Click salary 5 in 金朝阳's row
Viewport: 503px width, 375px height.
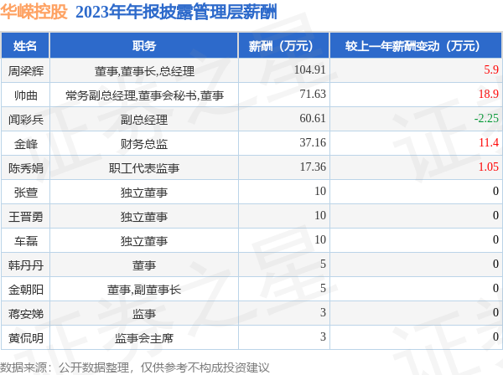[x=323, y=288]
